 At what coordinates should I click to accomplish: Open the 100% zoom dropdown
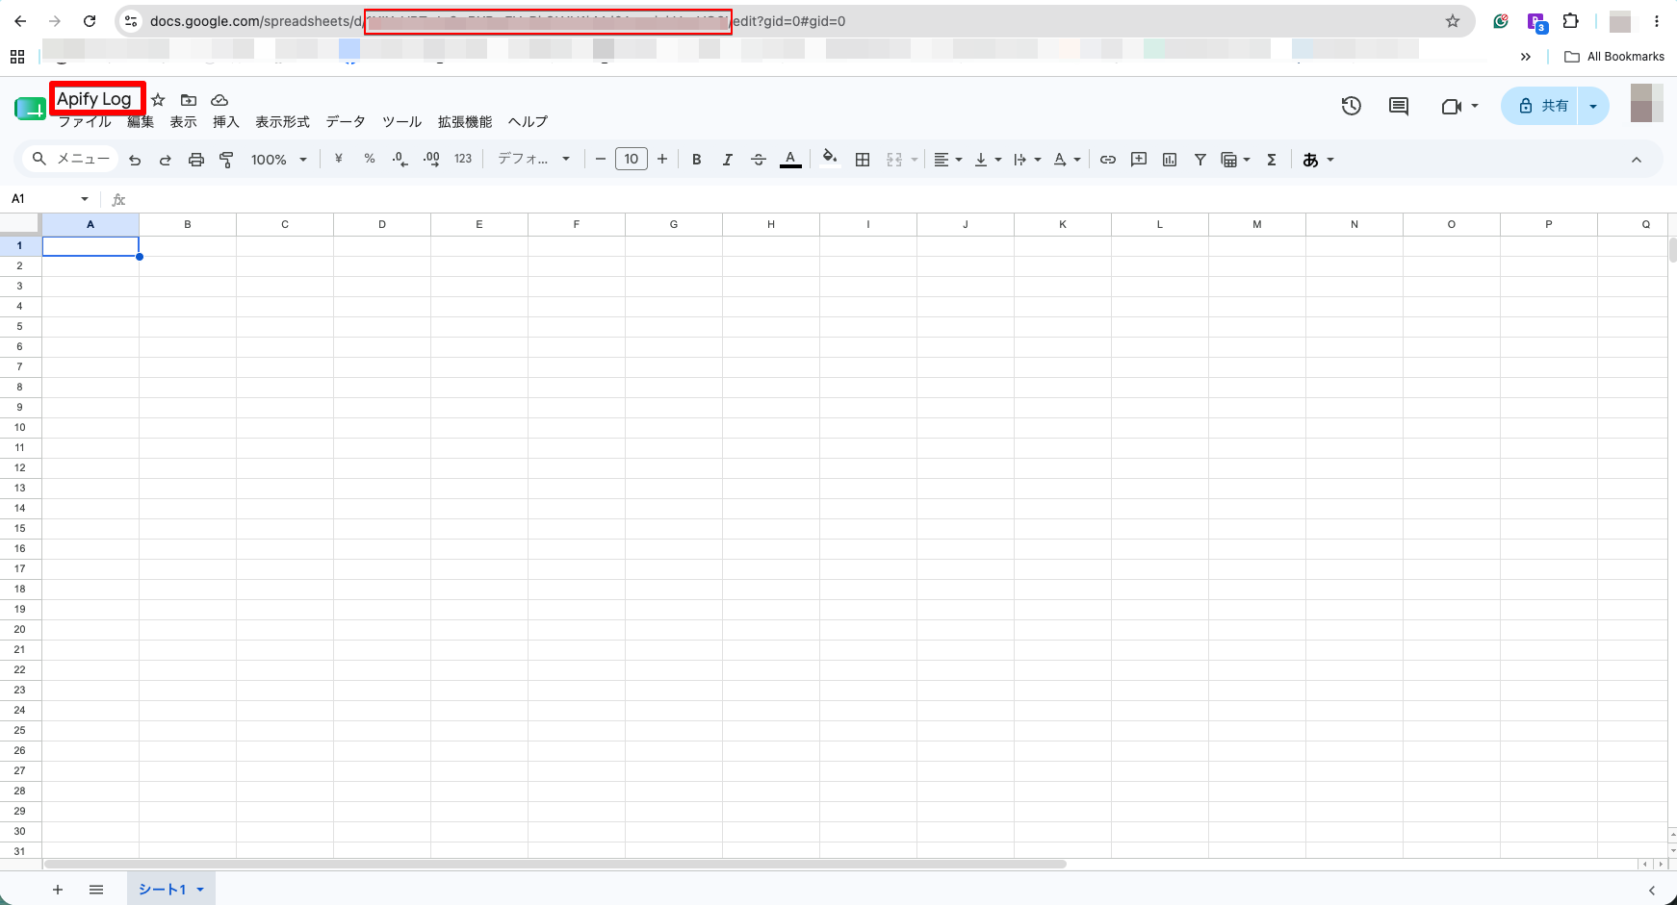pos(278,160)
